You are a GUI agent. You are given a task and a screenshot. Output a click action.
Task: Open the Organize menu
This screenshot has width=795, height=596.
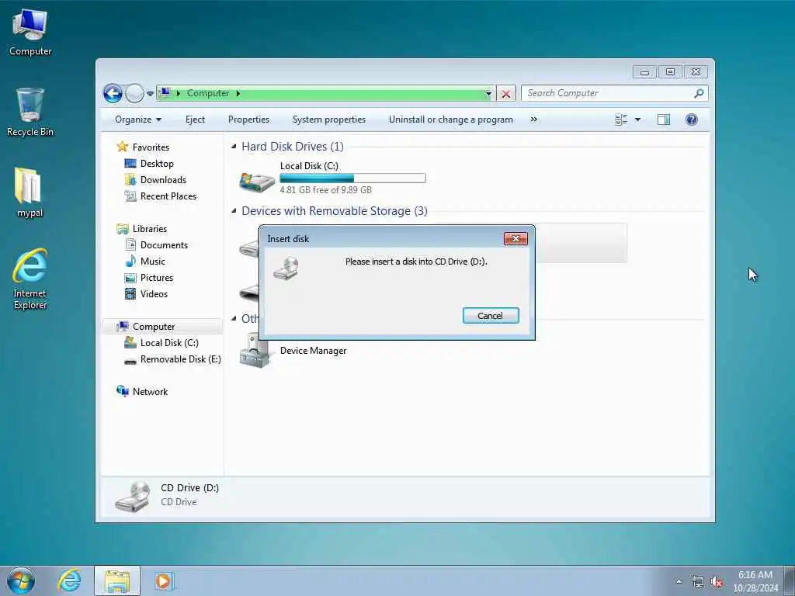[138, 120]
